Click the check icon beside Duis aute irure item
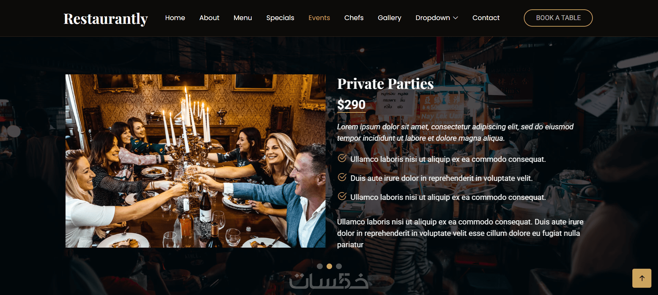The width and height of the screenshot is (658, 295). (342, 177)
